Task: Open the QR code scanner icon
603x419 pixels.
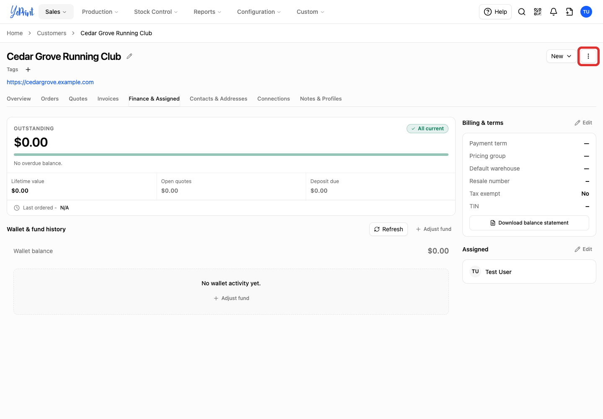Action: (x=538, y=12)
